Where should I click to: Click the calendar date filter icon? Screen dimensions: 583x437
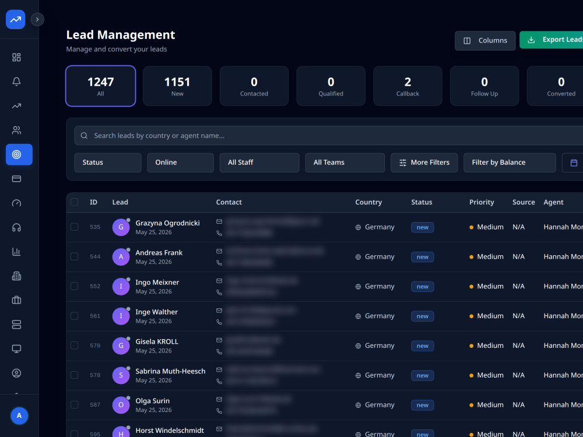pos(574,163)
